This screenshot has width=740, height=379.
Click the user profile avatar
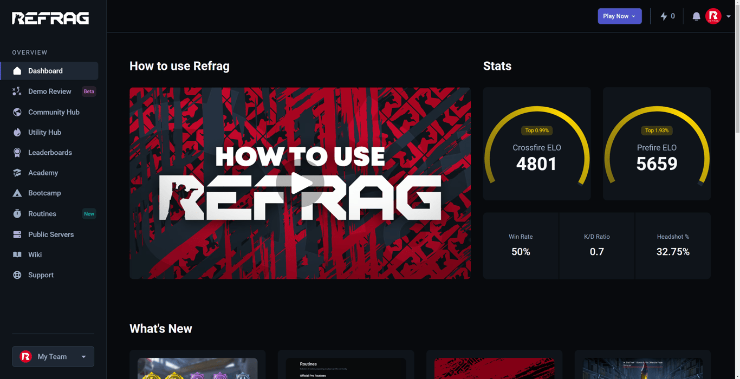point(713,16)
